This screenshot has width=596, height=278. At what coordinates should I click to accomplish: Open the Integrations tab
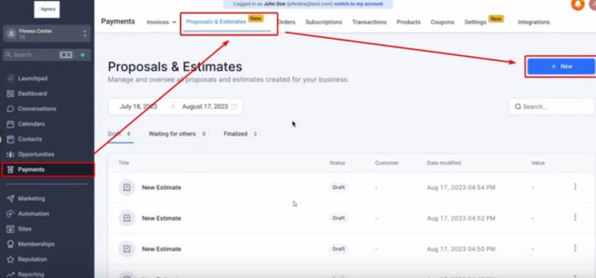pyautogui.click(x=534, y=22)
